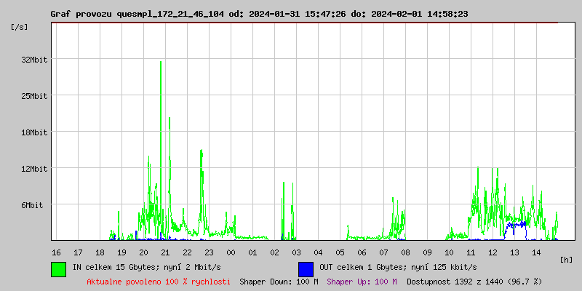
Task: Select the hour 16 marker on time axis
Action: pyautogui.click(x=56, y=252)
